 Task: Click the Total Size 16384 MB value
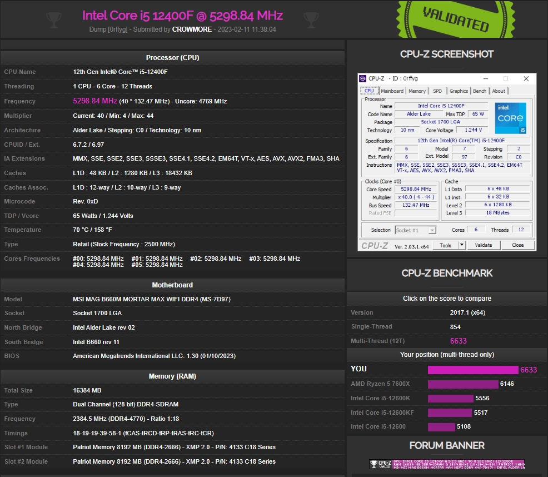(87, 390)
